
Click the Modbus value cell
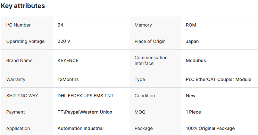(x=196, y=60)
